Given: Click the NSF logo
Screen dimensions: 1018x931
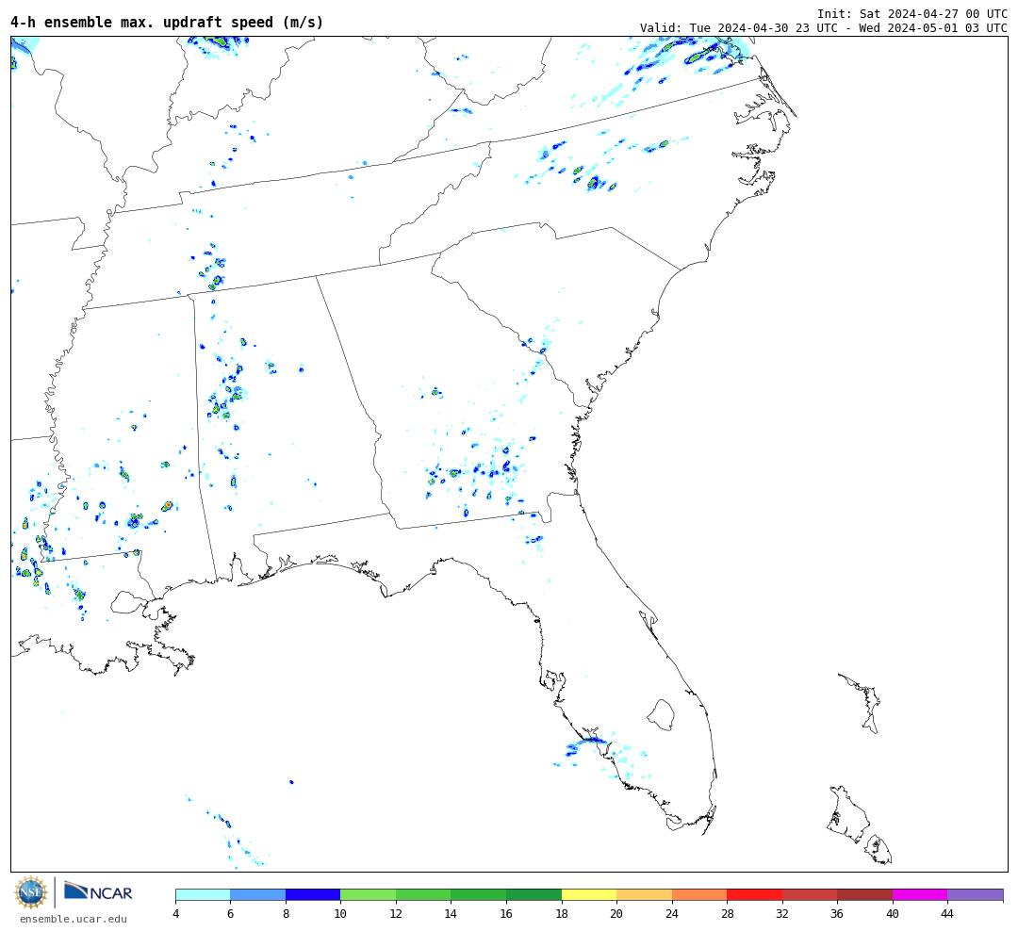Looking at the screenshot, I should 31,892.
